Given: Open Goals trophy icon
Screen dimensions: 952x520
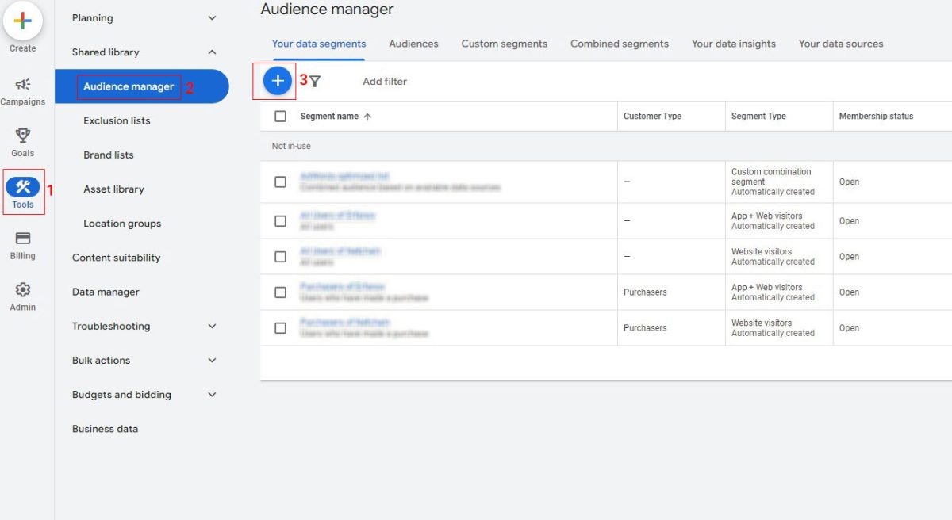Looking at the screenshot, I should tap(23, 136).
